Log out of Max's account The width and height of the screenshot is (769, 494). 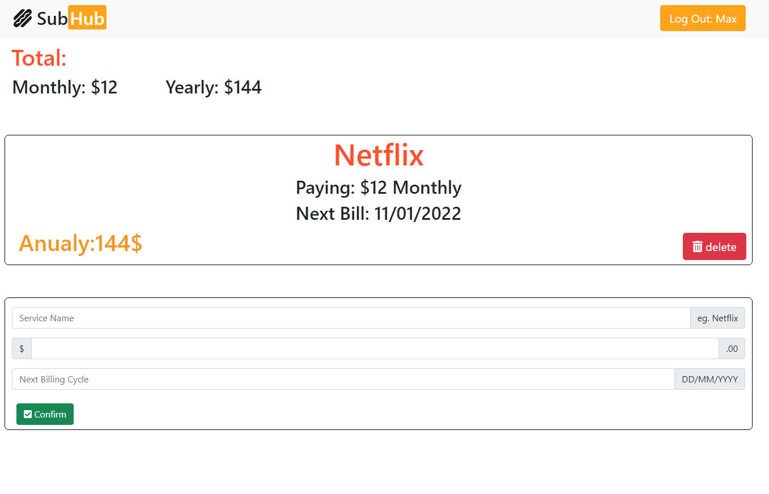click(703, 19)
